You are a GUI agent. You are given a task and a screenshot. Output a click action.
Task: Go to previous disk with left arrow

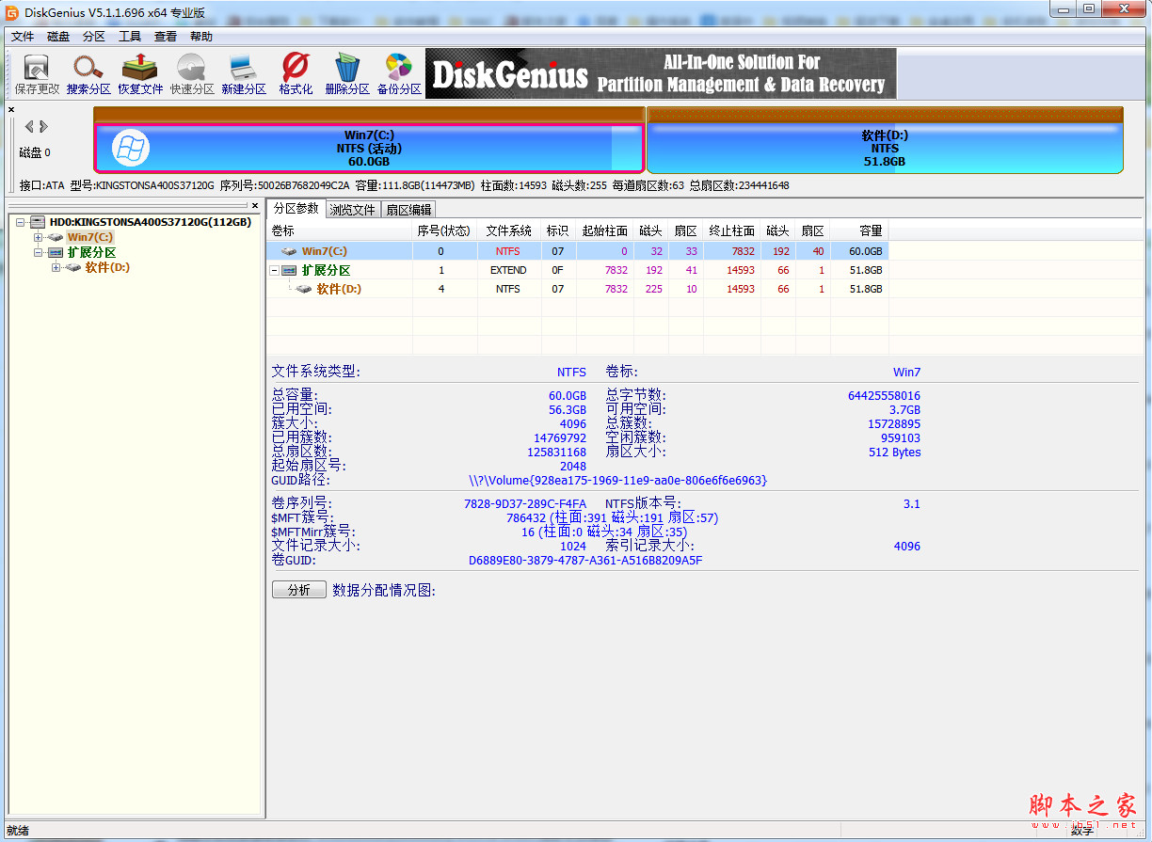coord(29,126)
